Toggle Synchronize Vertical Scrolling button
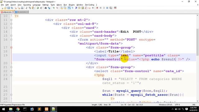199x112 pixels. 62,8
